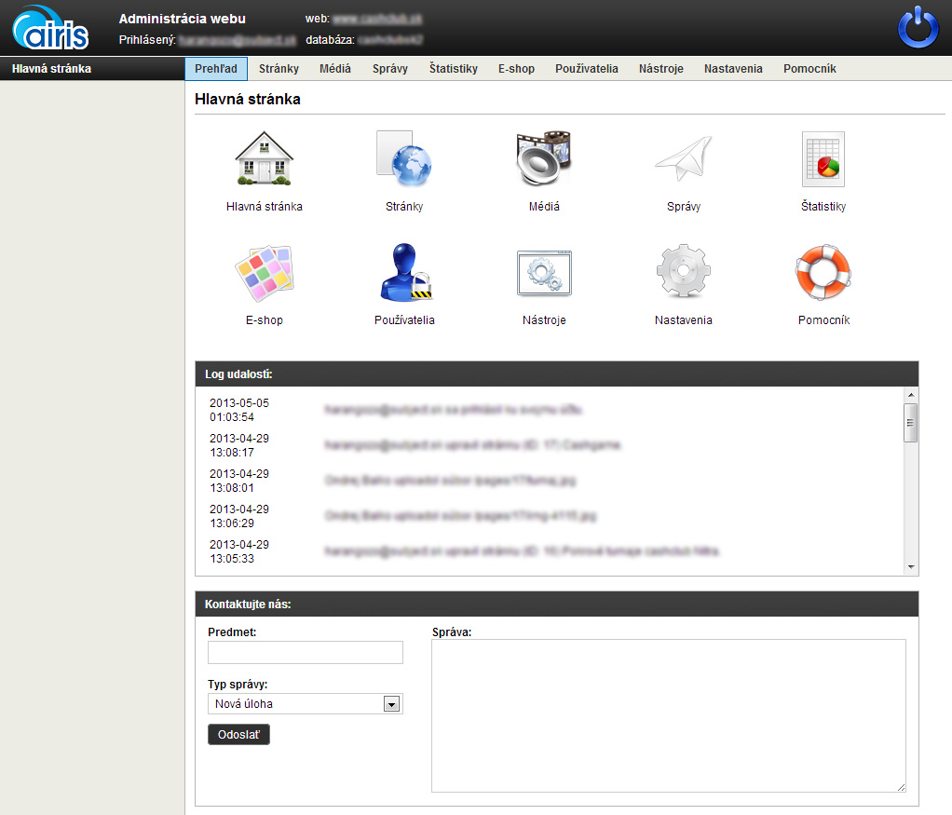Click into the Predmet text field
952x815 pixels.
tap(306, 652)
